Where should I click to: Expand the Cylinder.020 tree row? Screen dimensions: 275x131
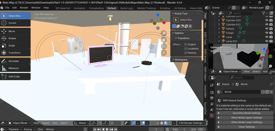coord(219,20)
